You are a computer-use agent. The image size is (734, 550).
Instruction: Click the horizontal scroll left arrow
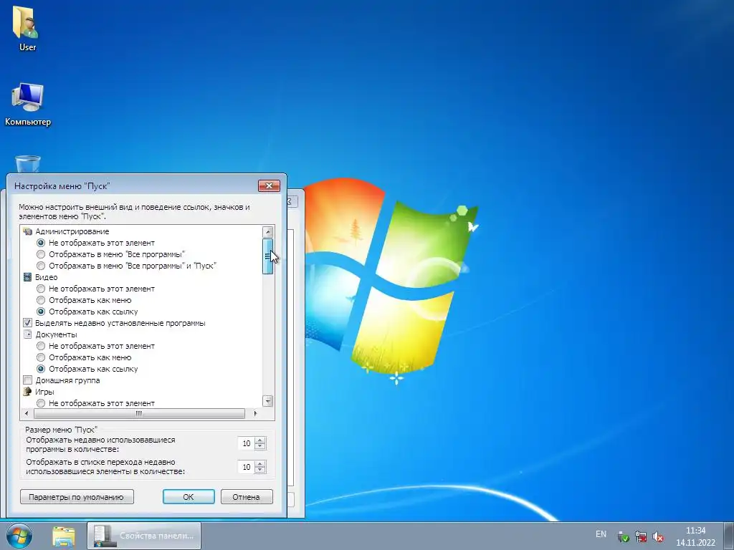pyautogui.click(x=27, y=413)
